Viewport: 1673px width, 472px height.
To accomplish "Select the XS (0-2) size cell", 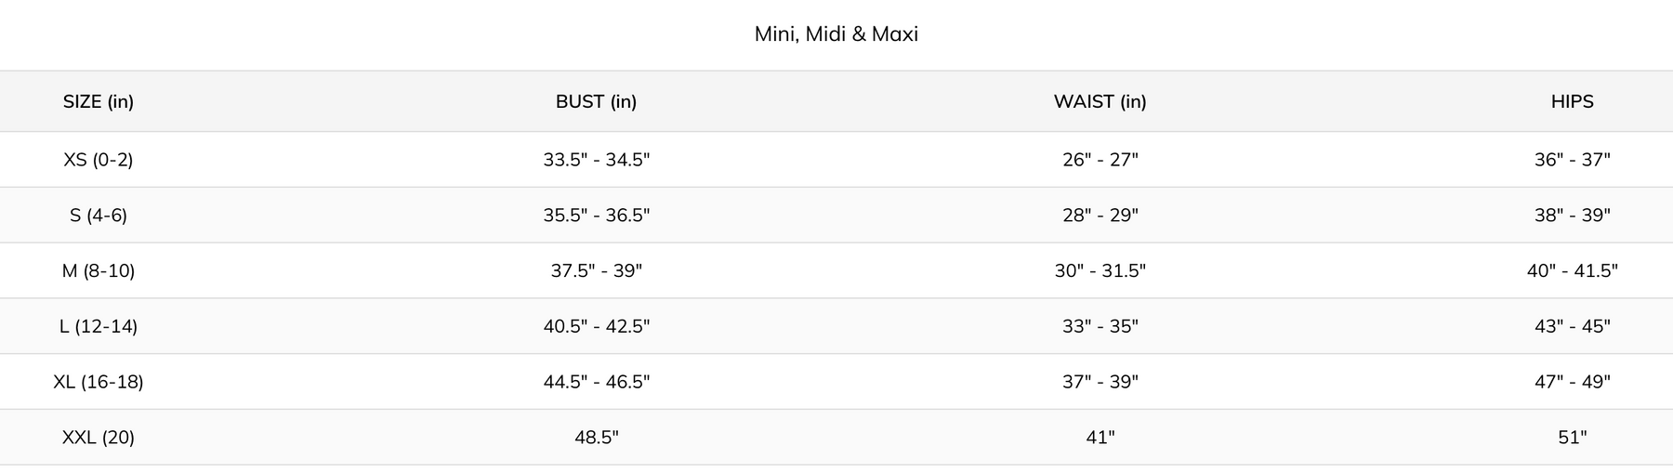I will (x=99, y=160).
